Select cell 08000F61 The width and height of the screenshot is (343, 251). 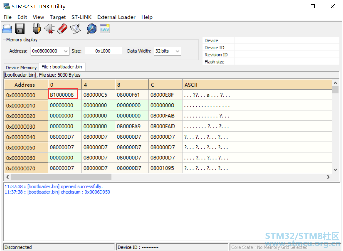coord(132,95)
